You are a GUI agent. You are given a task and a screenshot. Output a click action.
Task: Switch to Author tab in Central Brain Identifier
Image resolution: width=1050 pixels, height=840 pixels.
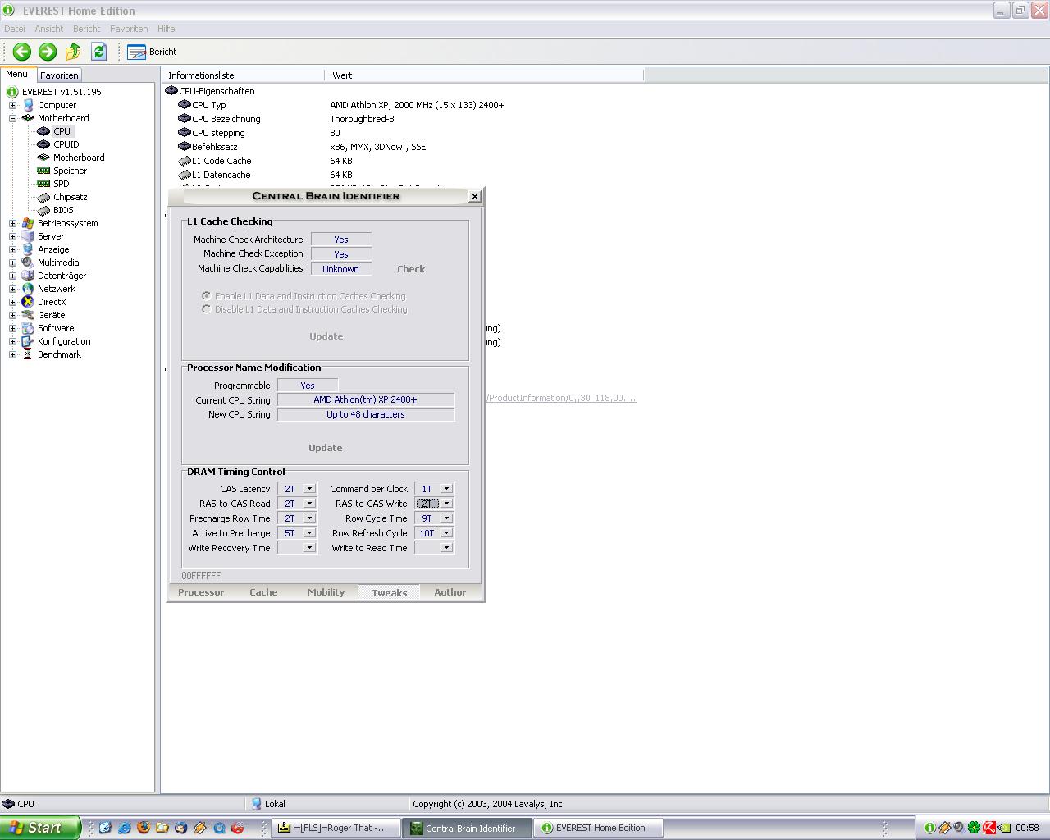click(450, 592)
